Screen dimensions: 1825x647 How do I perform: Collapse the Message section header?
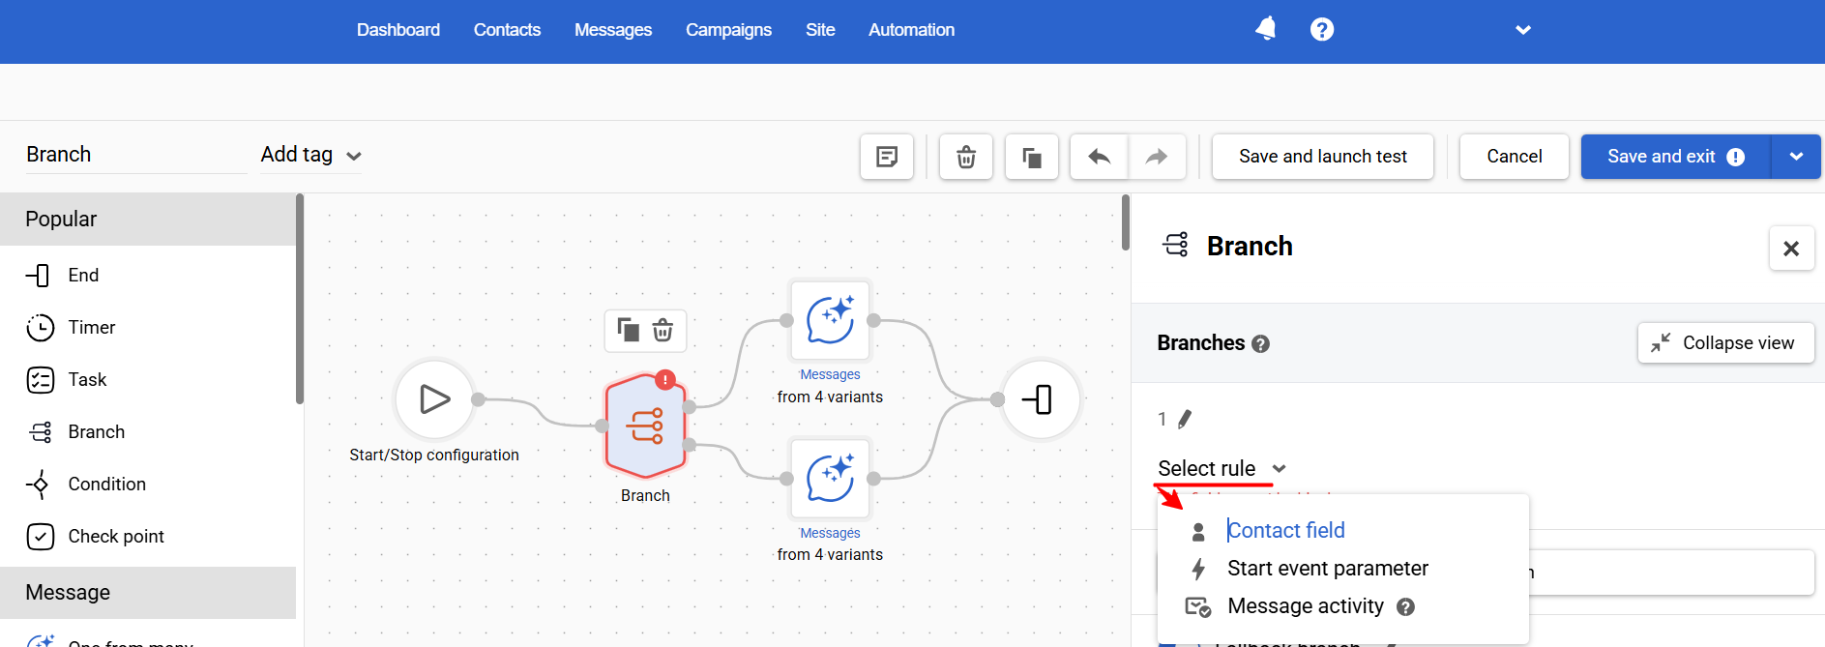coord(148,593)
